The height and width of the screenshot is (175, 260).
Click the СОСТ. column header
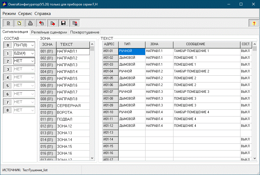[246, 45]
